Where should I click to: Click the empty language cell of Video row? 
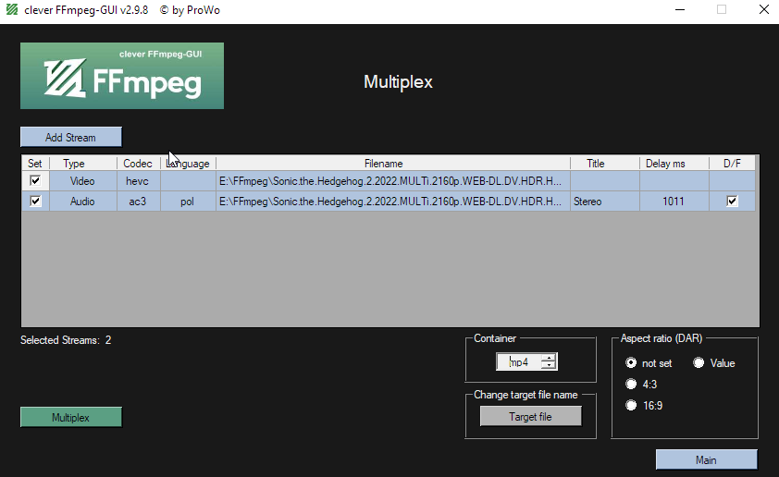[x=188, y=181]
